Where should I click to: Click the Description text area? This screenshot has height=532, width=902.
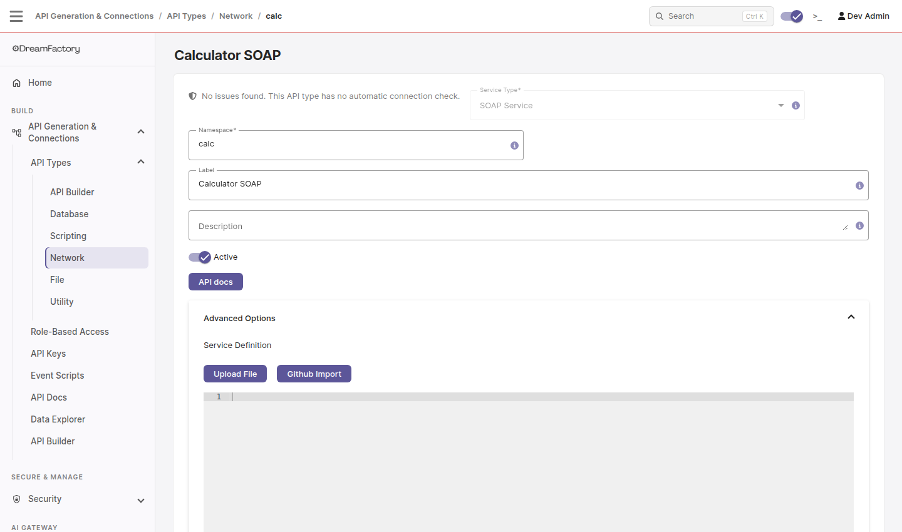(529, 225)
